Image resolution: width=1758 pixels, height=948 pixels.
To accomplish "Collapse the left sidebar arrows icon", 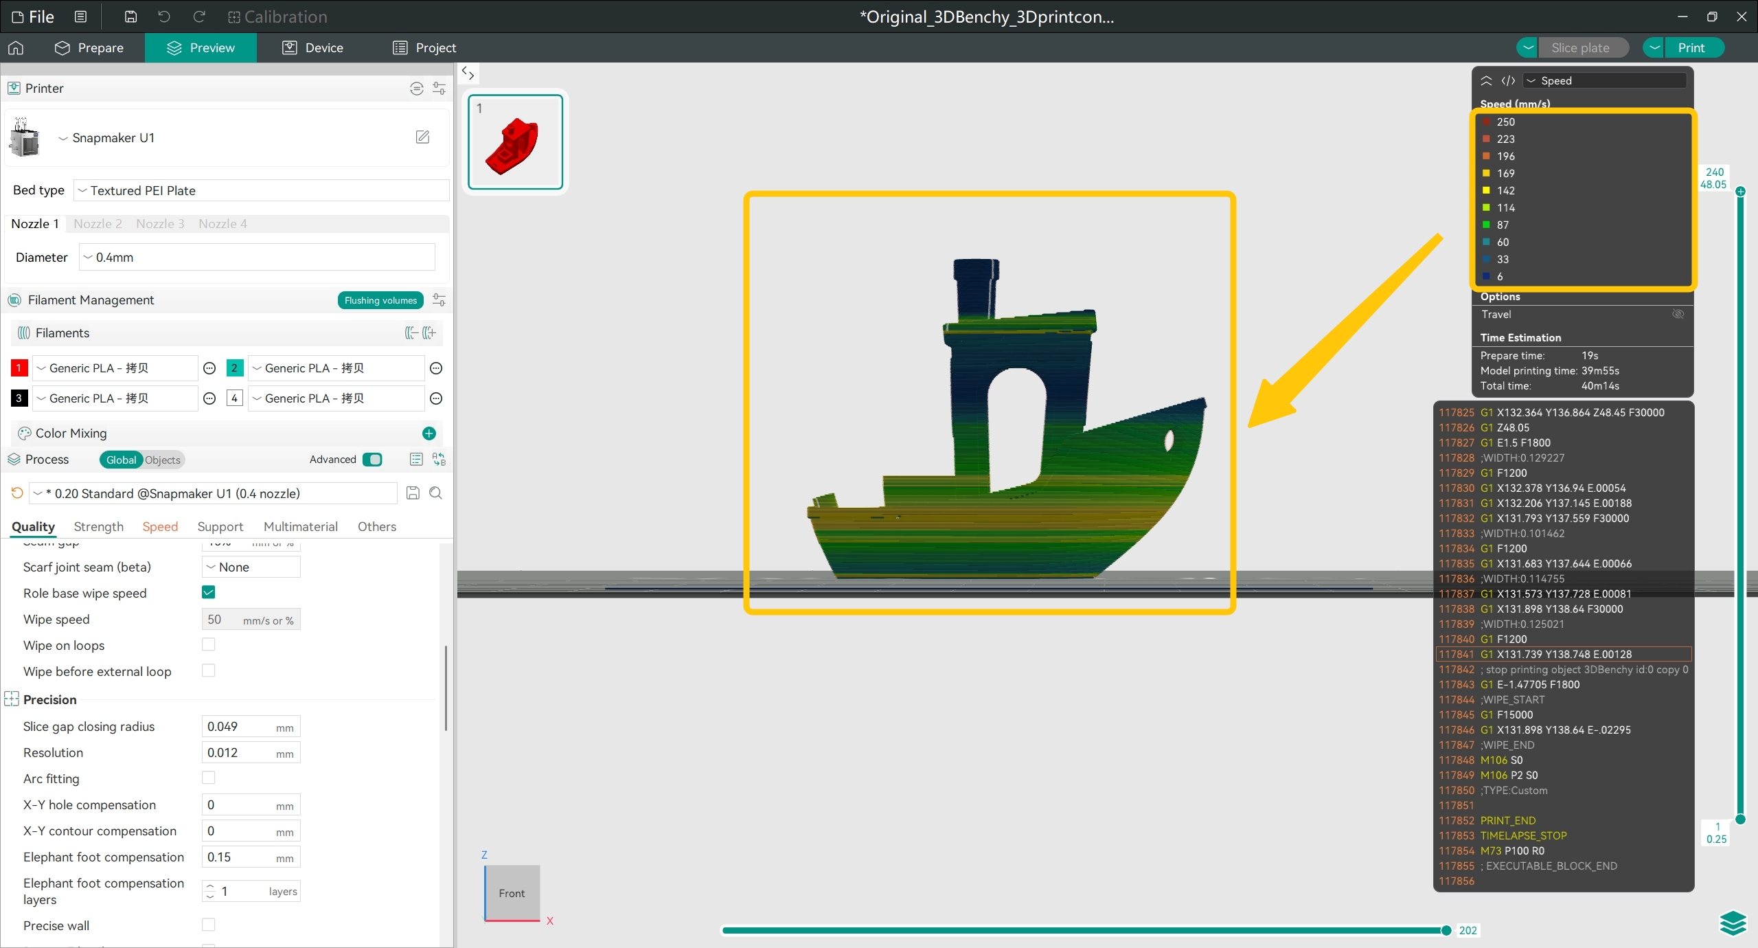I will [x=468, y=73].
